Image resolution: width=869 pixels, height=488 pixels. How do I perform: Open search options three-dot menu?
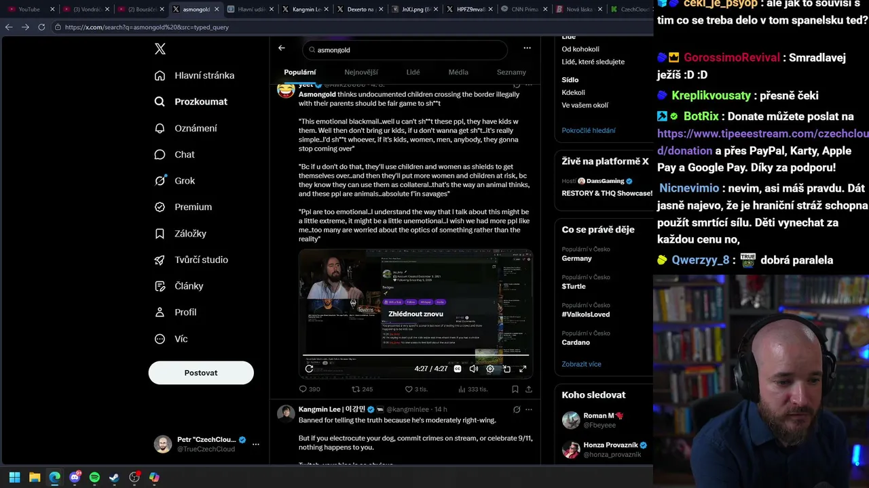click(x=527, y=48)
